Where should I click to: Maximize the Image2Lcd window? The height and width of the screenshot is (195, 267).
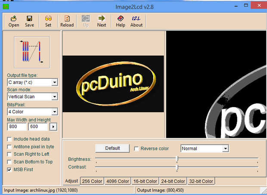(x=246, y=6)
